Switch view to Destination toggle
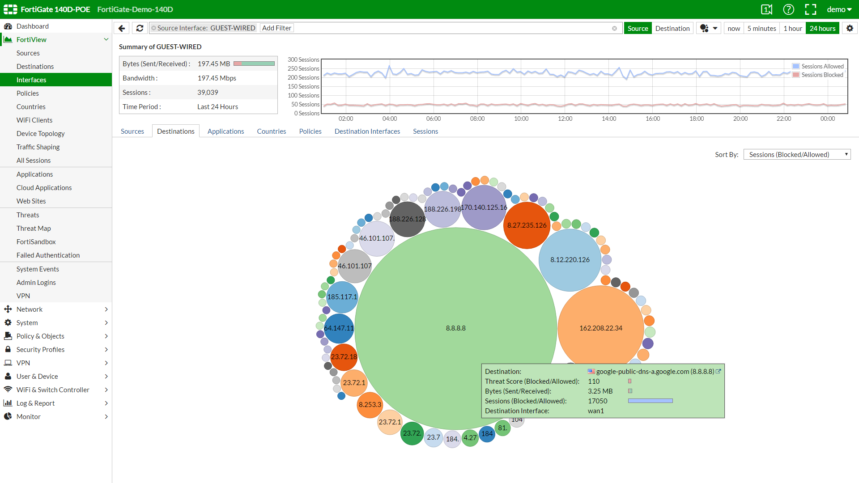 [x=672, y=28]
